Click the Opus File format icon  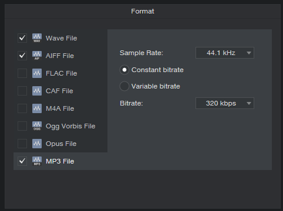(37, 144)
